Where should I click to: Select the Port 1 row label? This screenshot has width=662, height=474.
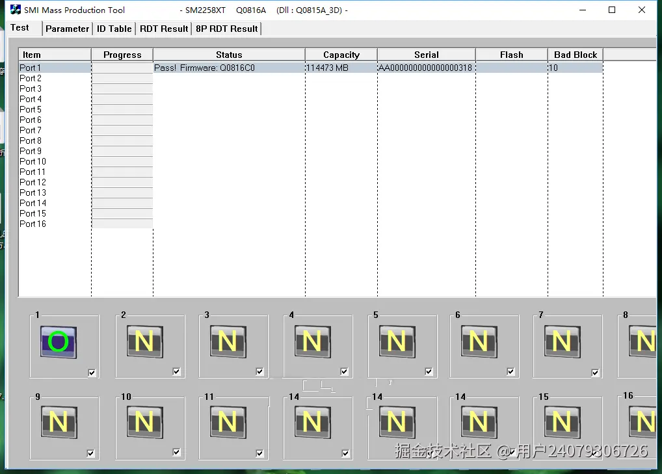(x=30, y=68)
